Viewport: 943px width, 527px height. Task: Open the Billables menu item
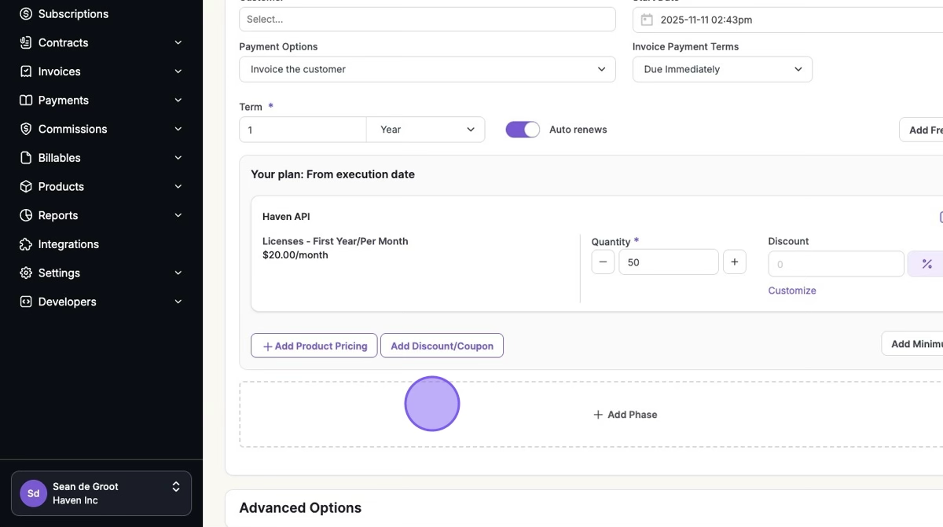point(60,158)
